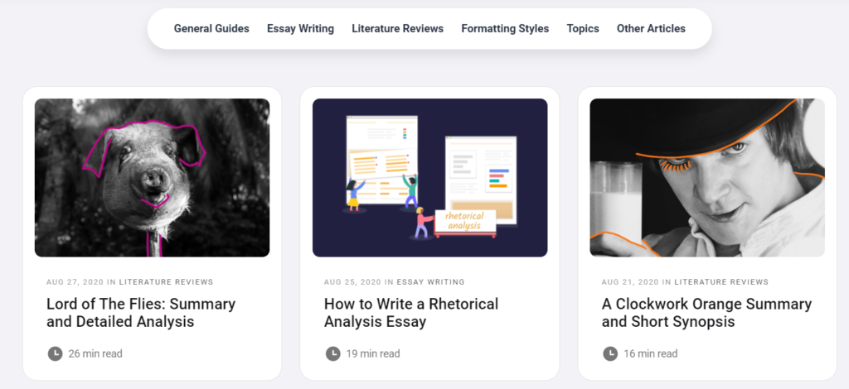Click LITERATURE REVIEWS tag on Lord of The Flies card
The width and height of the screenshot is (849, 389).
pyautogui.click(x=166, y=282)
